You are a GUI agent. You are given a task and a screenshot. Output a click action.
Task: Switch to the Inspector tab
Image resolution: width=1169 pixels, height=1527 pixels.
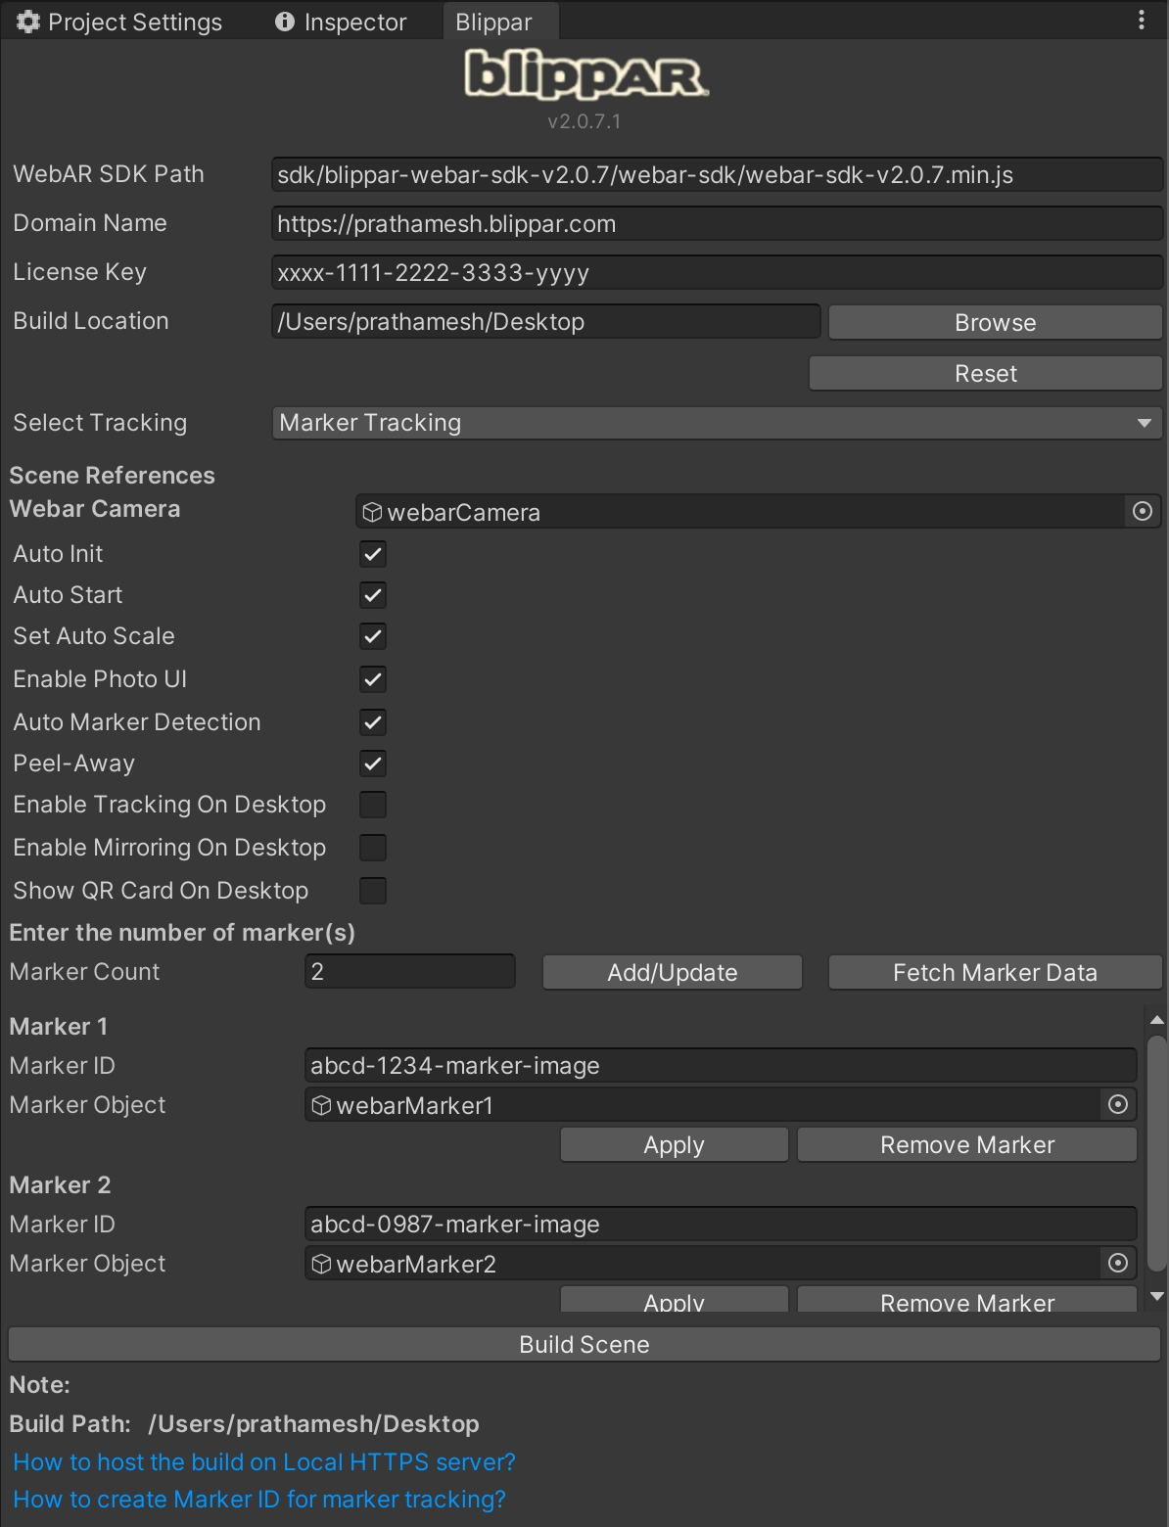tap(341, 22)
